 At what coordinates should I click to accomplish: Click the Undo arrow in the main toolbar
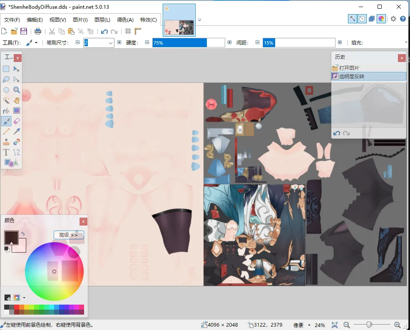tap(104, 32)
